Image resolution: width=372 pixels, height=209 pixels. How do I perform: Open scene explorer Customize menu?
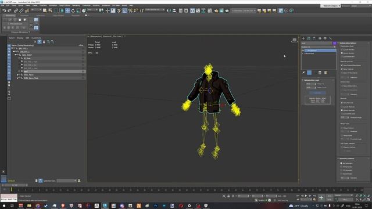36,38
